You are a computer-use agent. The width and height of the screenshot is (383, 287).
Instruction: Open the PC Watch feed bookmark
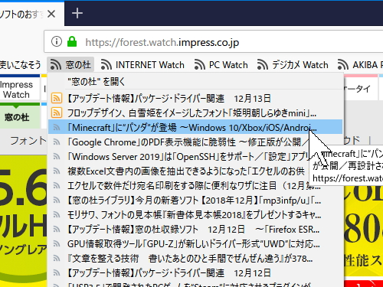tap(221, 65)
